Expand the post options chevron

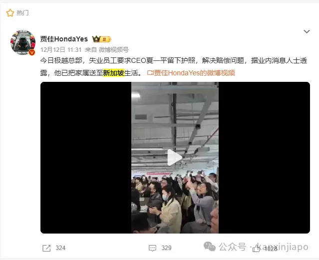tap(307, 31)
